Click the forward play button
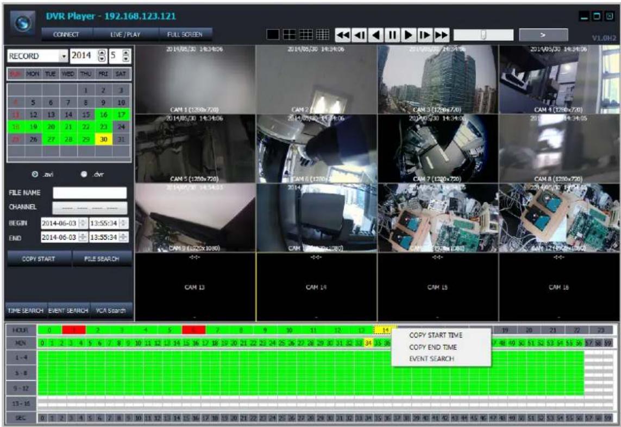 pos(409,35)
